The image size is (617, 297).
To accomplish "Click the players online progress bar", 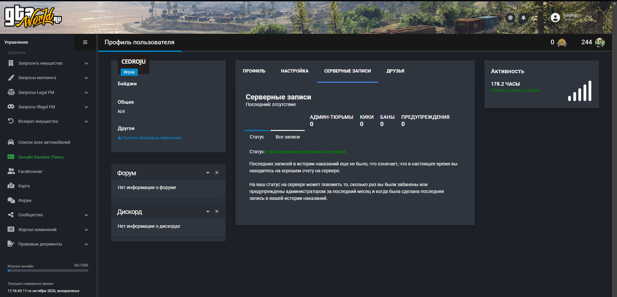I will coord(48,271).
